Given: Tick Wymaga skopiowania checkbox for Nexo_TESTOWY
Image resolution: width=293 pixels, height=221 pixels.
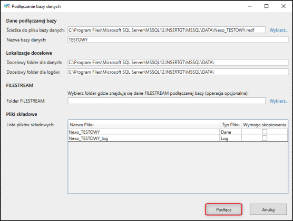Looking at the screenshot, I should point(265,132).
